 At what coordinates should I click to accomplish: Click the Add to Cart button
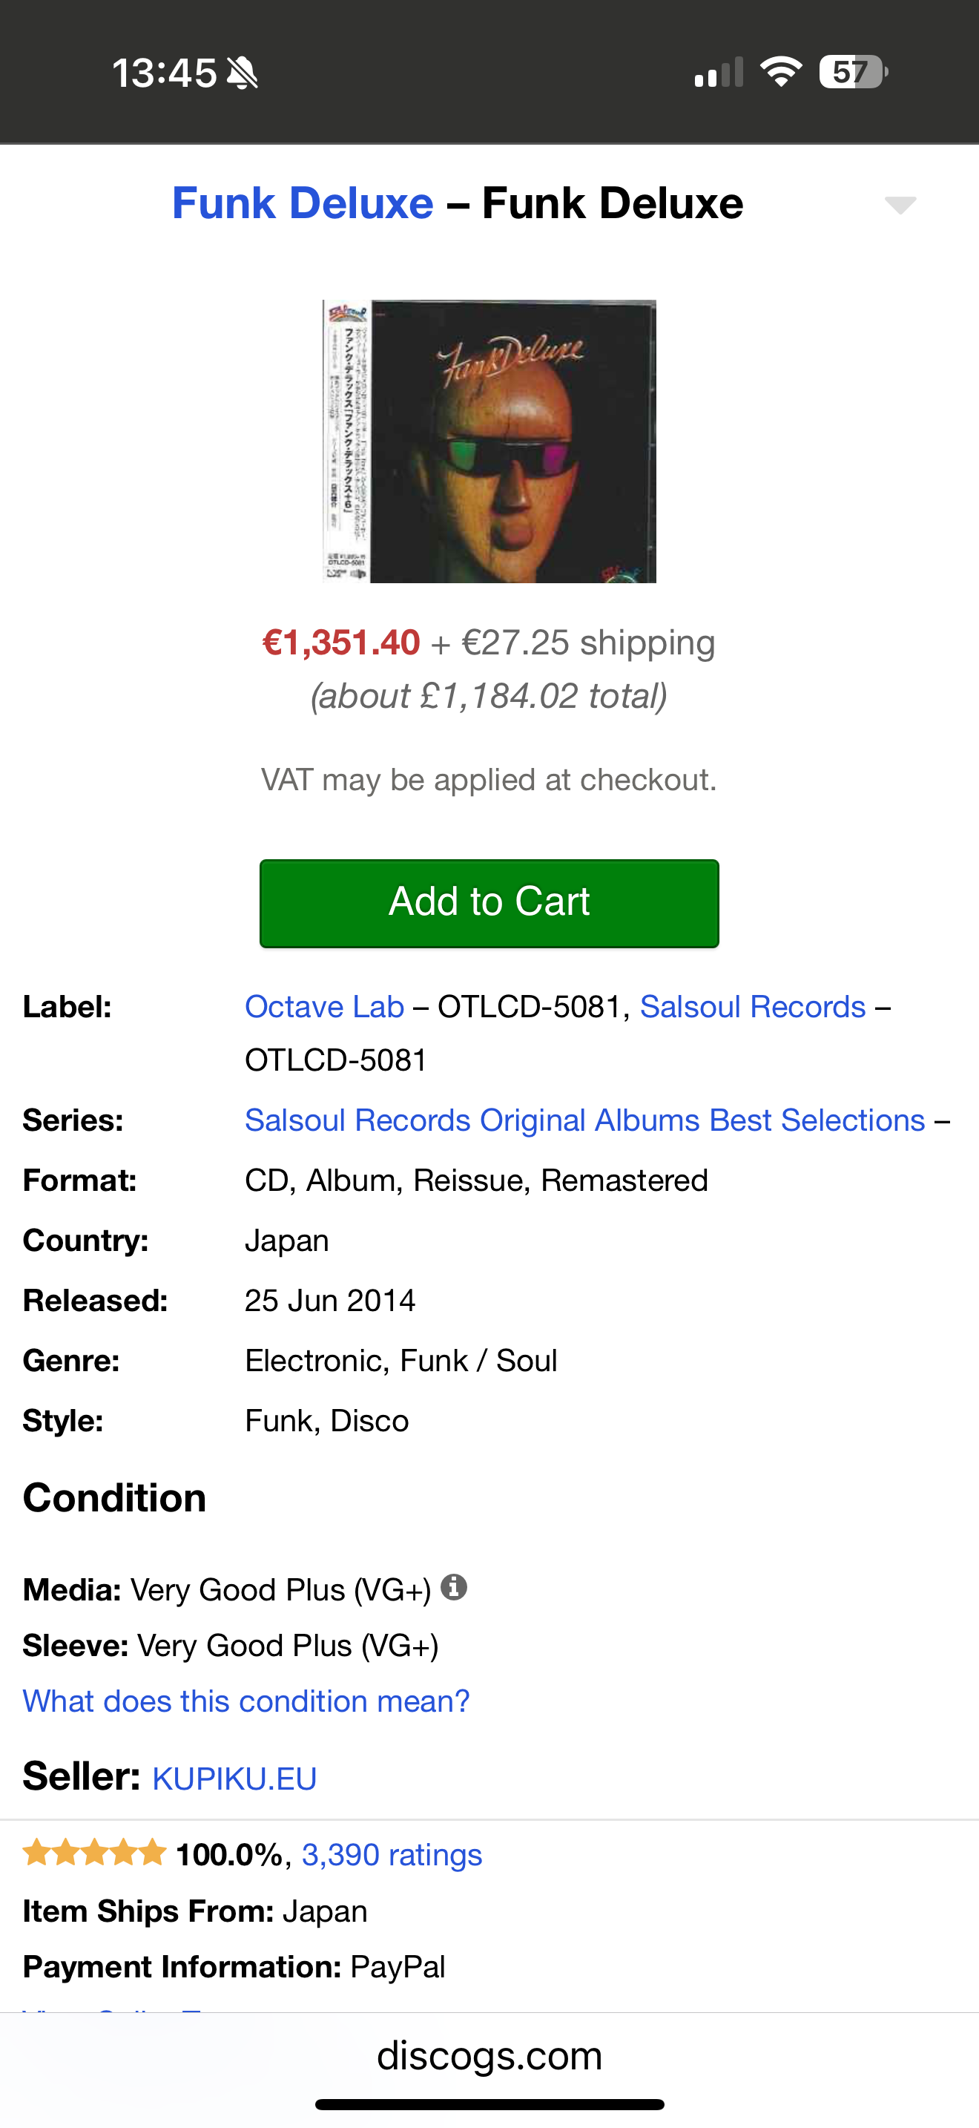[489, 903]
